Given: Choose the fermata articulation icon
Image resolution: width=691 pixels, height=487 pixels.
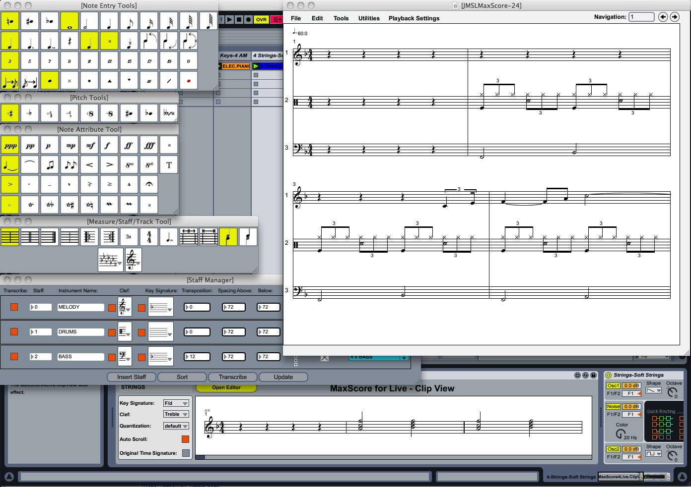Looking at the screenshot, I should coord(149,184).
